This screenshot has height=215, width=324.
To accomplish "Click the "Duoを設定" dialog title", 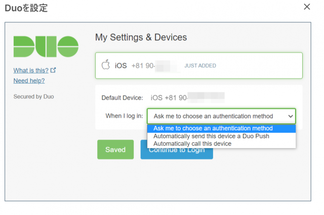I will (26, 7).
